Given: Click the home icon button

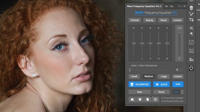Looking at the screenshot, I should [132, 100].
